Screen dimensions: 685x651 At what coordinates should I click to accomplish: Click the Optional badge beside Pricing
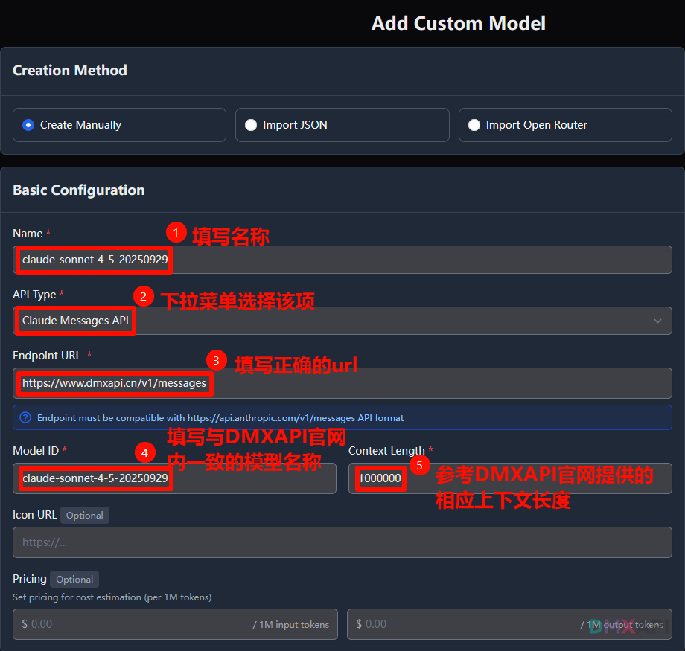click(74, 580)
